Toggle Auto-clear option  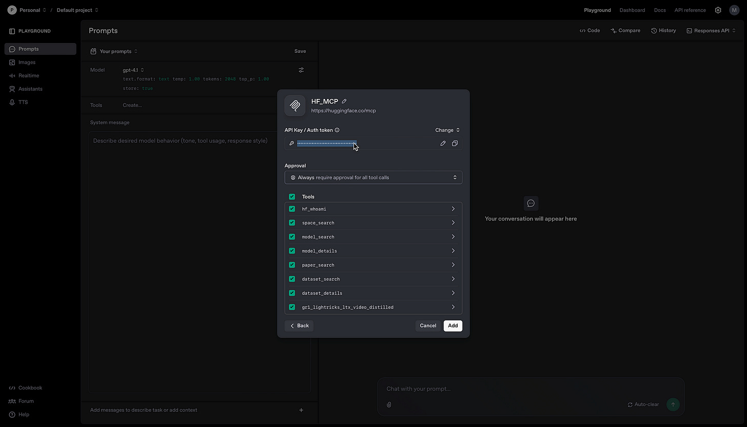coord(643,404)
